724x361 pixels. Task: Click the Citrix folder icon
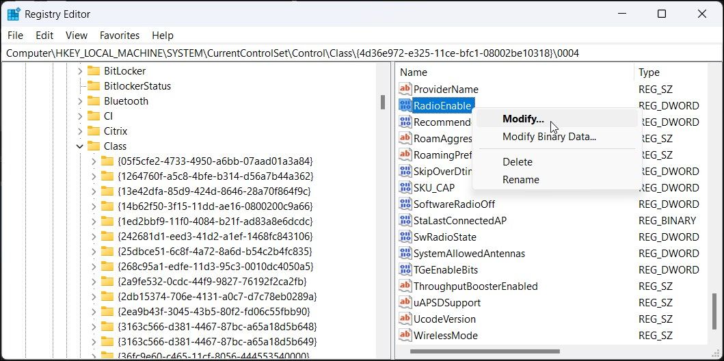[94, 131]
